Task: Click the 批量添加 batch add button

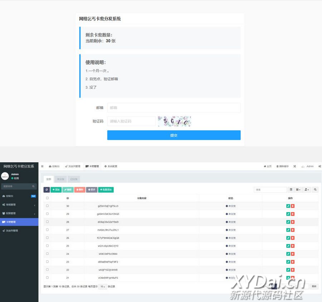Action: [x=106, y=190]
